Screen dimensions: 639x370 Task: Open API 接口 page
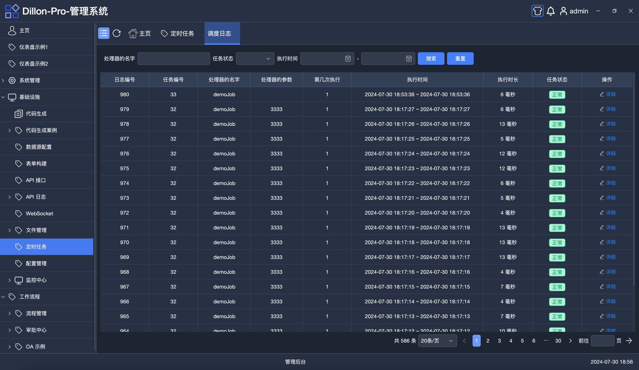click(x=47, y=180)
